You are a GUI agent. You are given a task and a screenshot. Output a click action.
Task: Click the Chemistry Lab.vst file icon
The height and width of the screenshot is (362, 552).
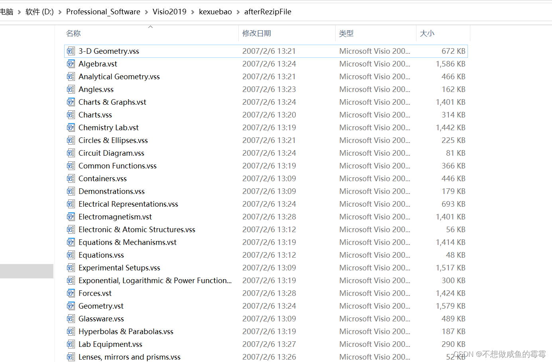click(x=71, y=127)
